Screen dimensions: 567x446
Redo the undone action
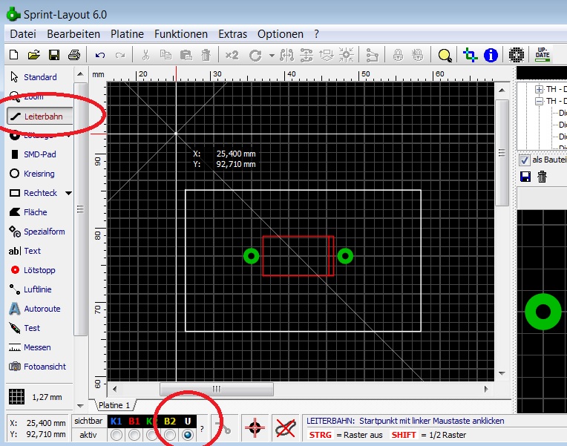point(120,56)
